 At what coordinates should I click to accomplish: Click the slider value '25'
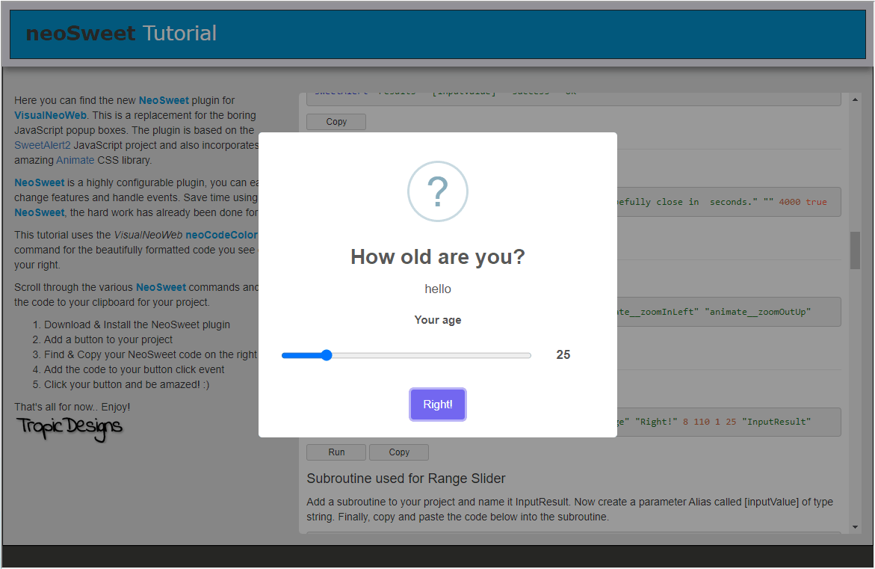pos(563,354)
